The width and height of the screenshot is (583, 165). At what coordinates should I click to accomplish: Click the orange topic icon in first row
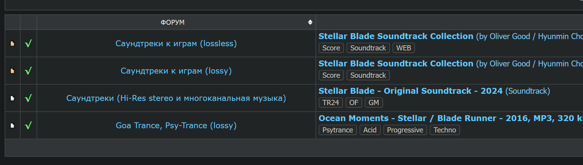coord(12,44)
